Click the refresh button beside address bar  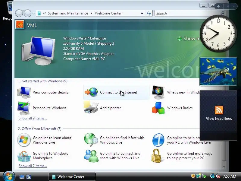[149, 13]
